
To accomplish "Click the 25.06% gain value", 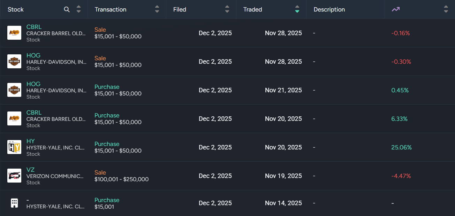I will click(x=401, y=147).
